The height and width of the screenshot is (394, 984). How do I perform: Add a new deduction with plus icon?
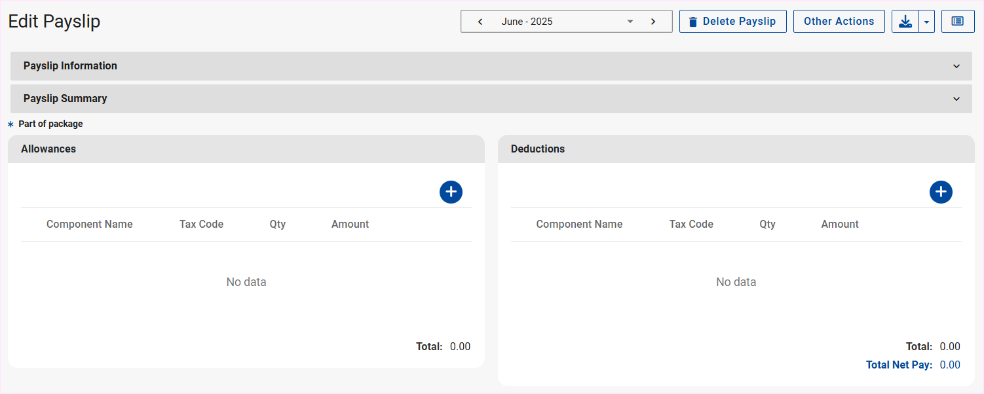tap(941, 192)
